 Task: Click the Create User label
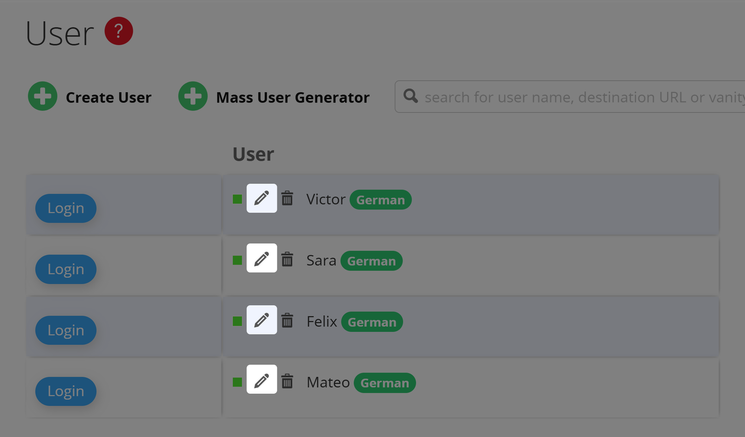pyautogui.click(x=108, y=97)
